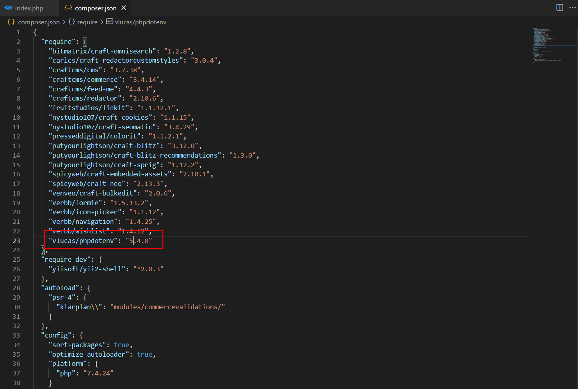This screenshot has width=578, height=389.
Task: Click the "require-dev" key
Action: pyautogui.click(x=66, y=259)
